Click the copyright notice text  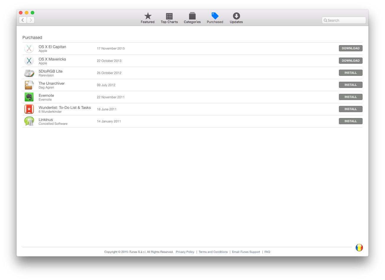(x=139, y=252)
